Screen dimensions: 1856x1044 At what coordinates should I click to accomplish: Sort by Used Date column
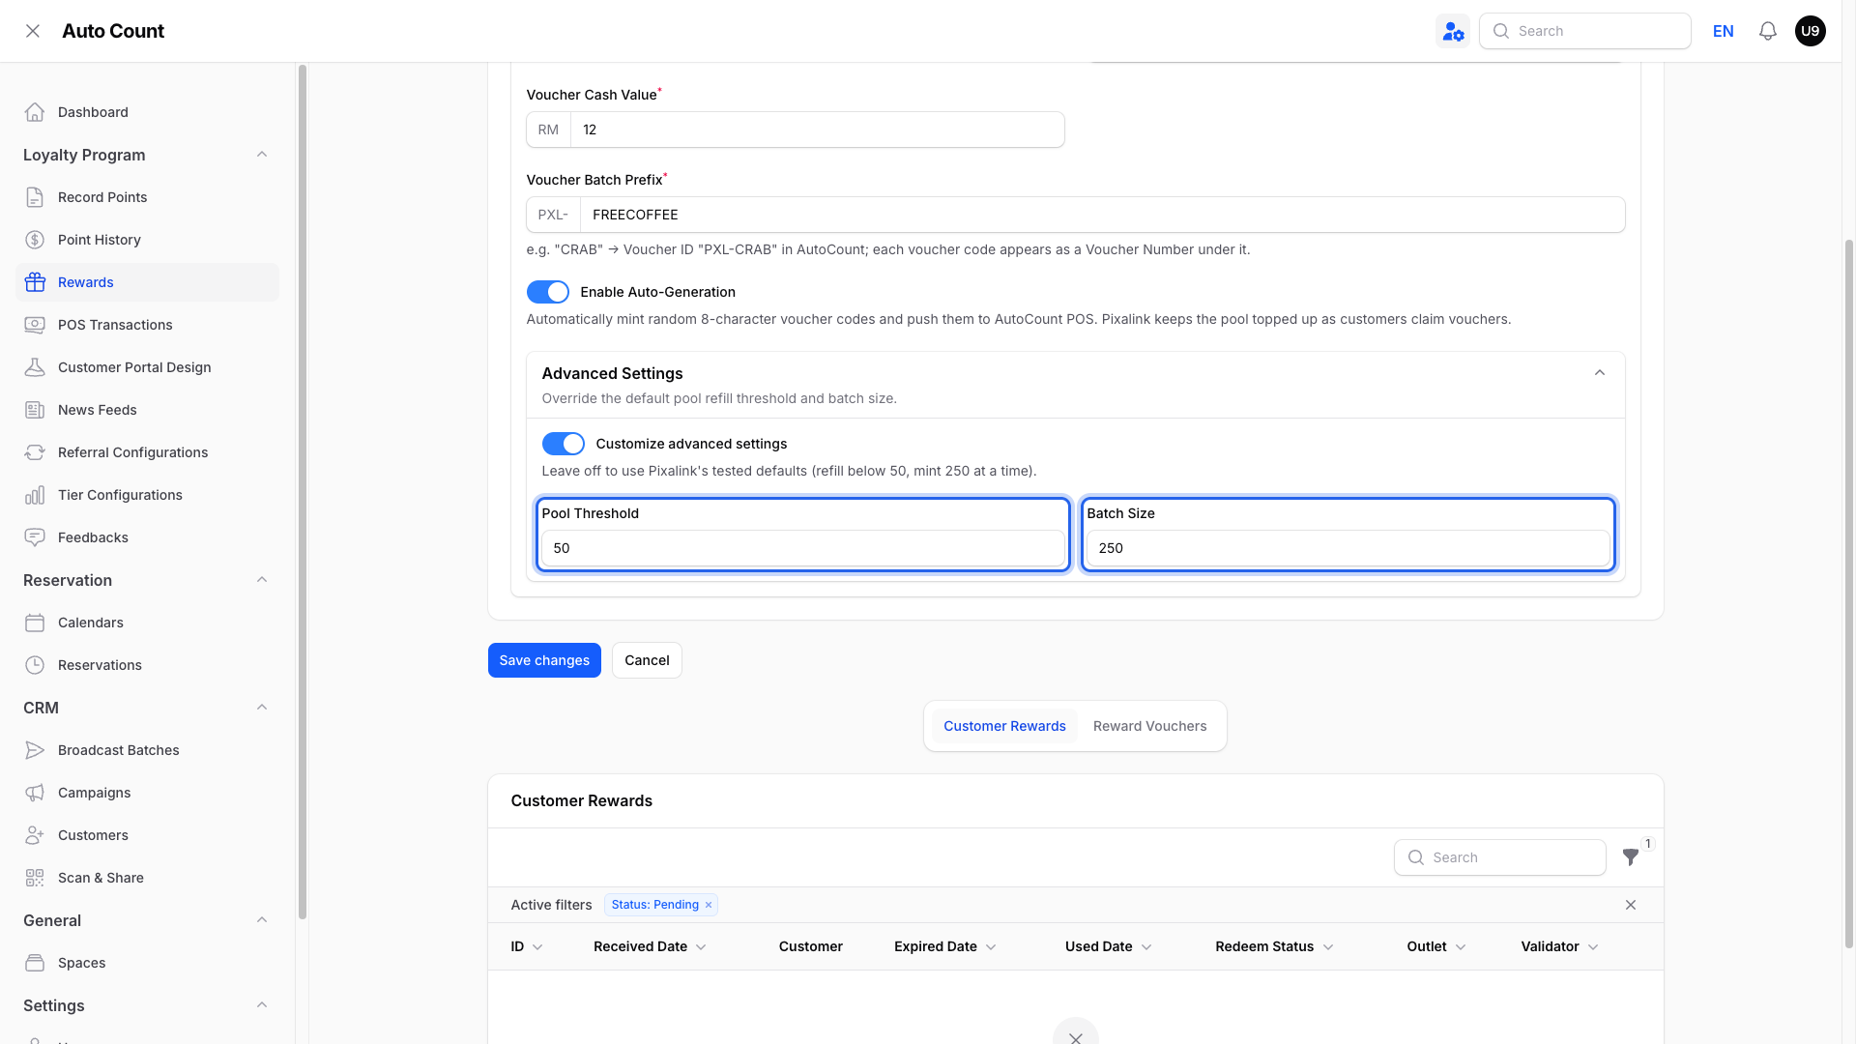tap(1108, 946)
